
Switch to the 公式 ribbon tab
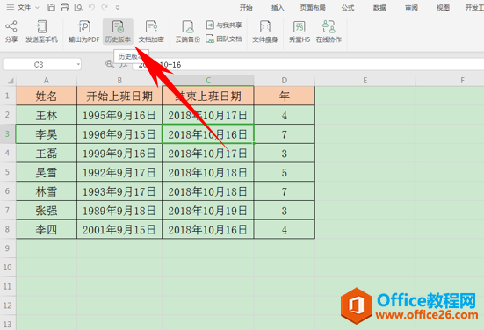[x=348, y=8]
